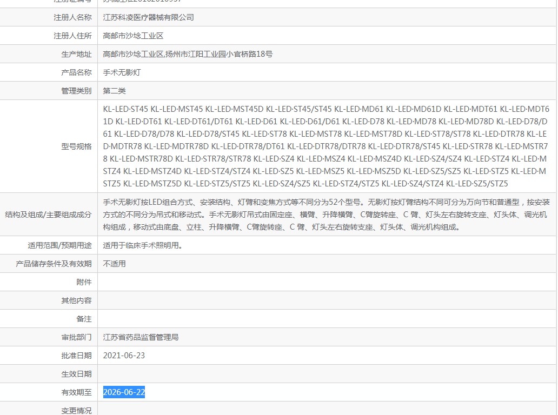Click the structure description mentioning 52个型号
The height and width of the screenshot is (415, 558).
[x=326, y=215]
